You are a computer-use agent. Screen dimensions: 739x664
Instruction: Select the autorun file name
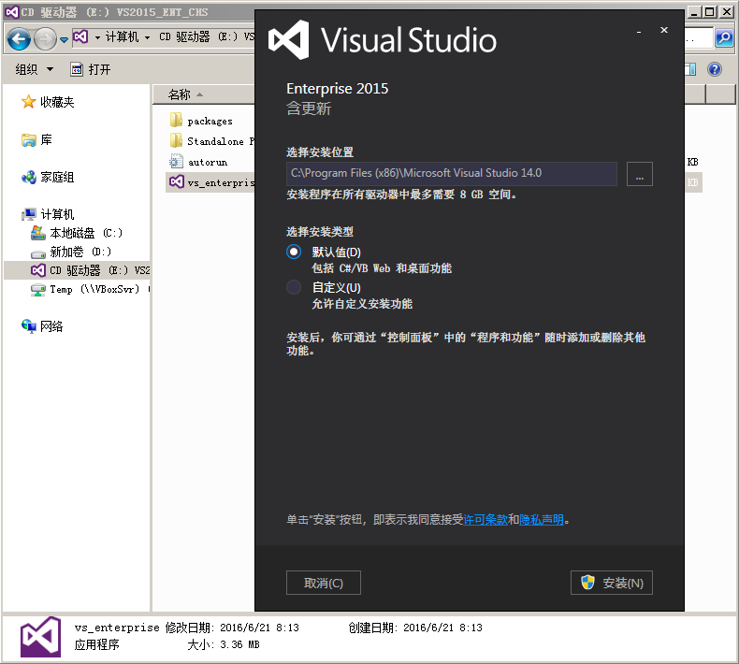[208, 162]
